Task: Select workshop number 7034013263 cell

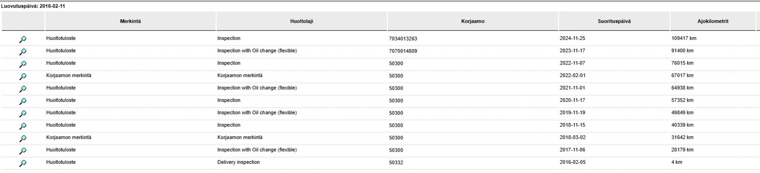Action: 403,39
